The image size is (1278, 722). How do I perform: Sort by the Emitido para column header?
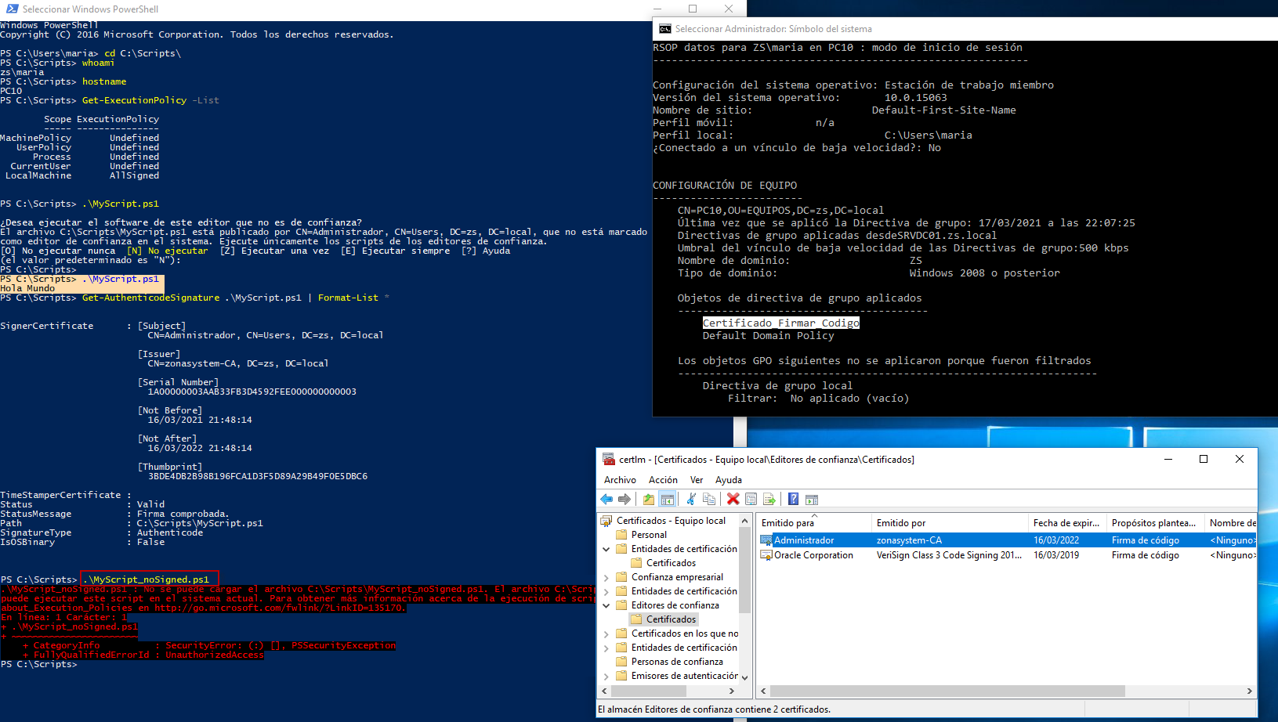point(814,522)
